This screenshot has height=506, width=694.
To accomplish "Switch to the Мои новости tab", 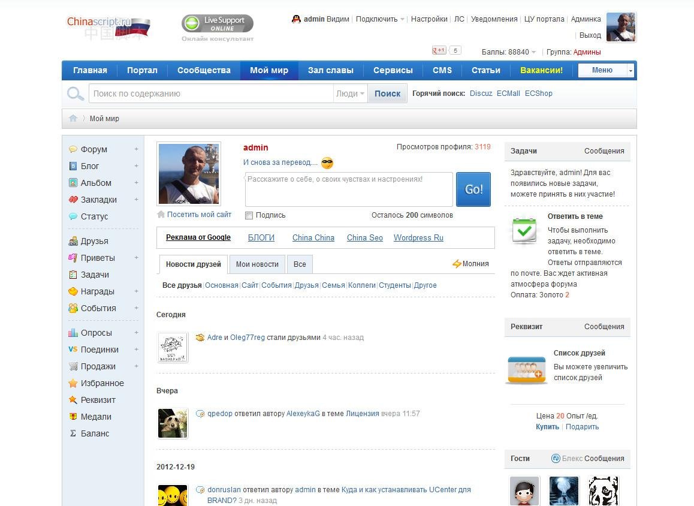I will pyautogui.click(x=257, y=264).
